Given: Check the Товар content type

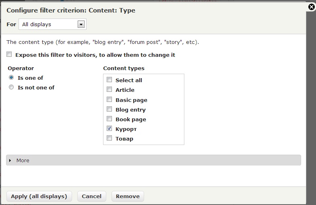Looking at the screenshot, I should pyautogui.click(x=109, y=138).
